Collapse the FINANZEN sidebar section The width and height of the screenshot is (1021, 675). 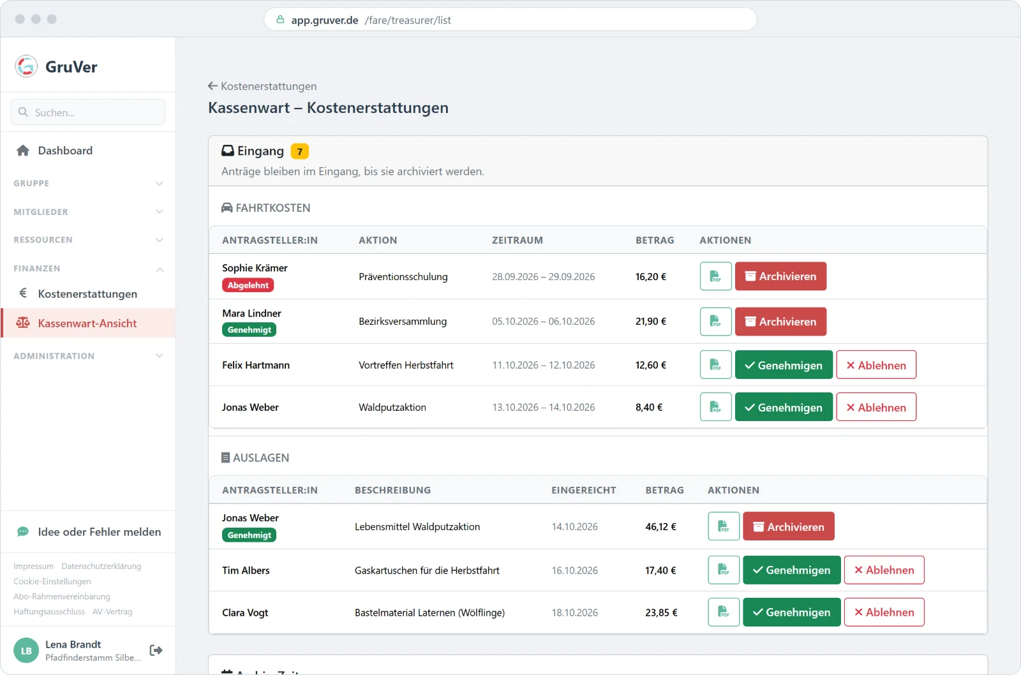coord(88,269)
